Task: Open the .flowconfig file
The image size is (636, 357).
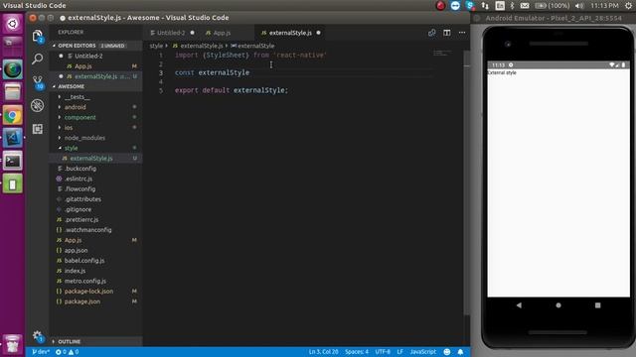Action: click(x=95, y=189)
